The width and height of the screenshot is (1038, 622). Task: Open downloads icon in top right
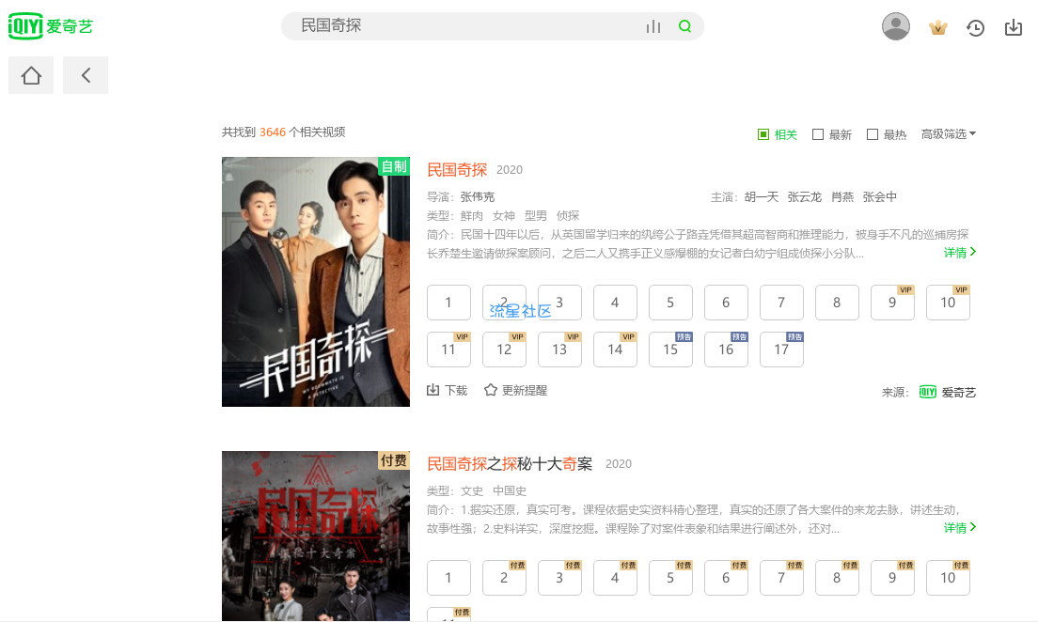(1014, 27)
